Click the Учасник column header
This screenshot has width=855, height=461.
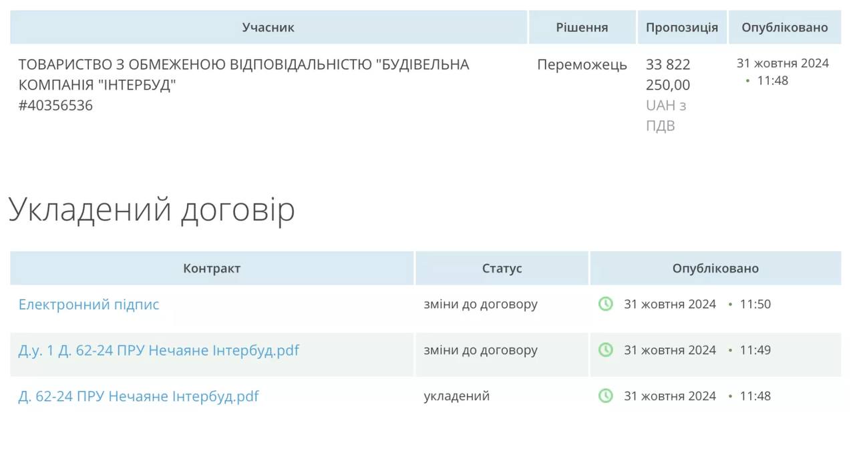tap(268, 27)
